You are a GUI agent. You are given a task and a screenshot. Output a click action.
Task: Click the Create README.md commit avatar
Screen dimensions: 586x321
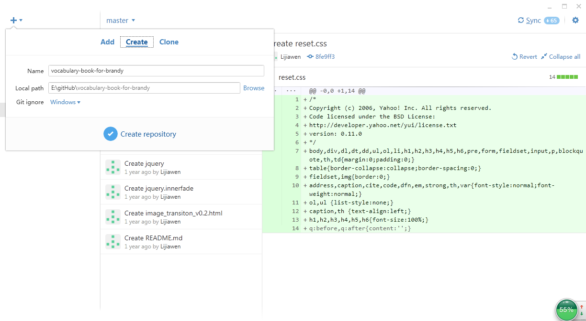(113, 242)
